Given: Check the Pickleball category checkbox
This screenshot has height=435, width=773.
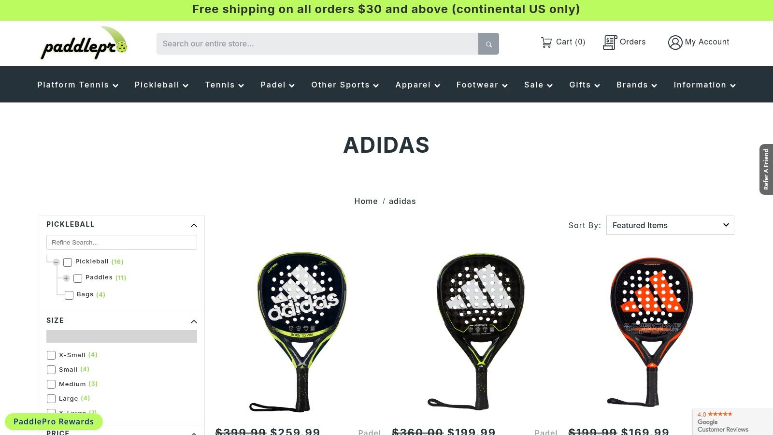Looking at the screenshot, I should [x=68, y=262].
